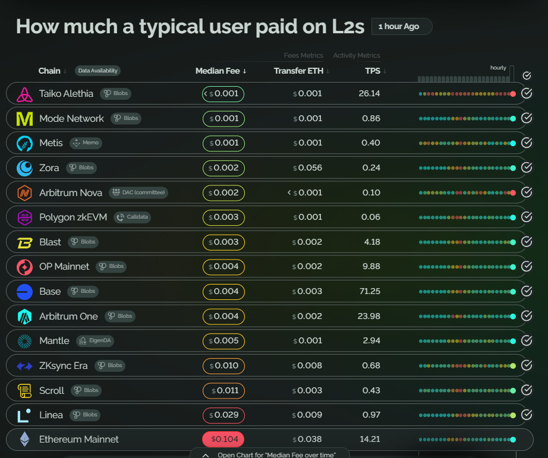548x458 pixels.
Task: Toggle the Mantle row checkmark
Action: click(527, 340)
